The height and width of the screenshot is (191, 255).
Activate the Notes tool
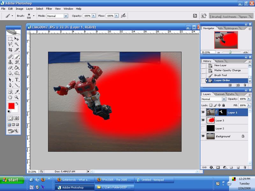10,92
